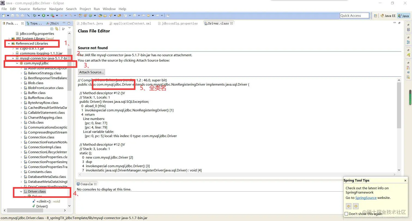412x221 pixels.
Task: Open the Outline fast view icon
Action: [408, 42]
